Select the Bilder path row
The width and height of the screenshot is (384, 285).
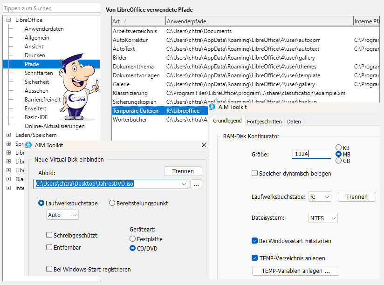246,58
